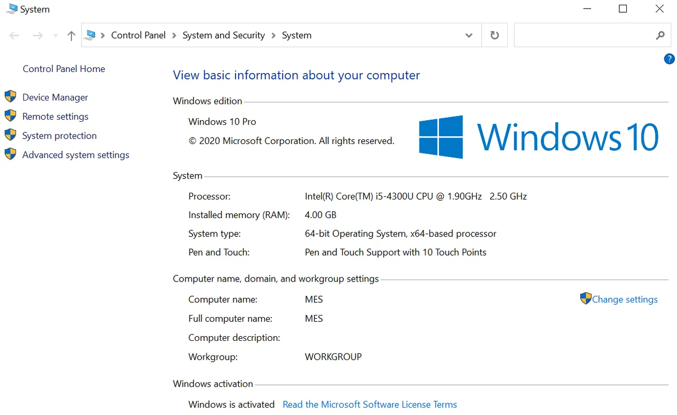Click shield icon beside Advanced system settings

[10, 154]
